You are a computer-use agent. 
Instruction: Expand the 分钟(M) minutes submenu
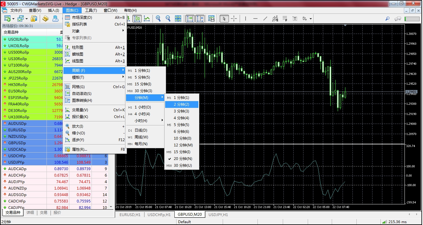146,98
